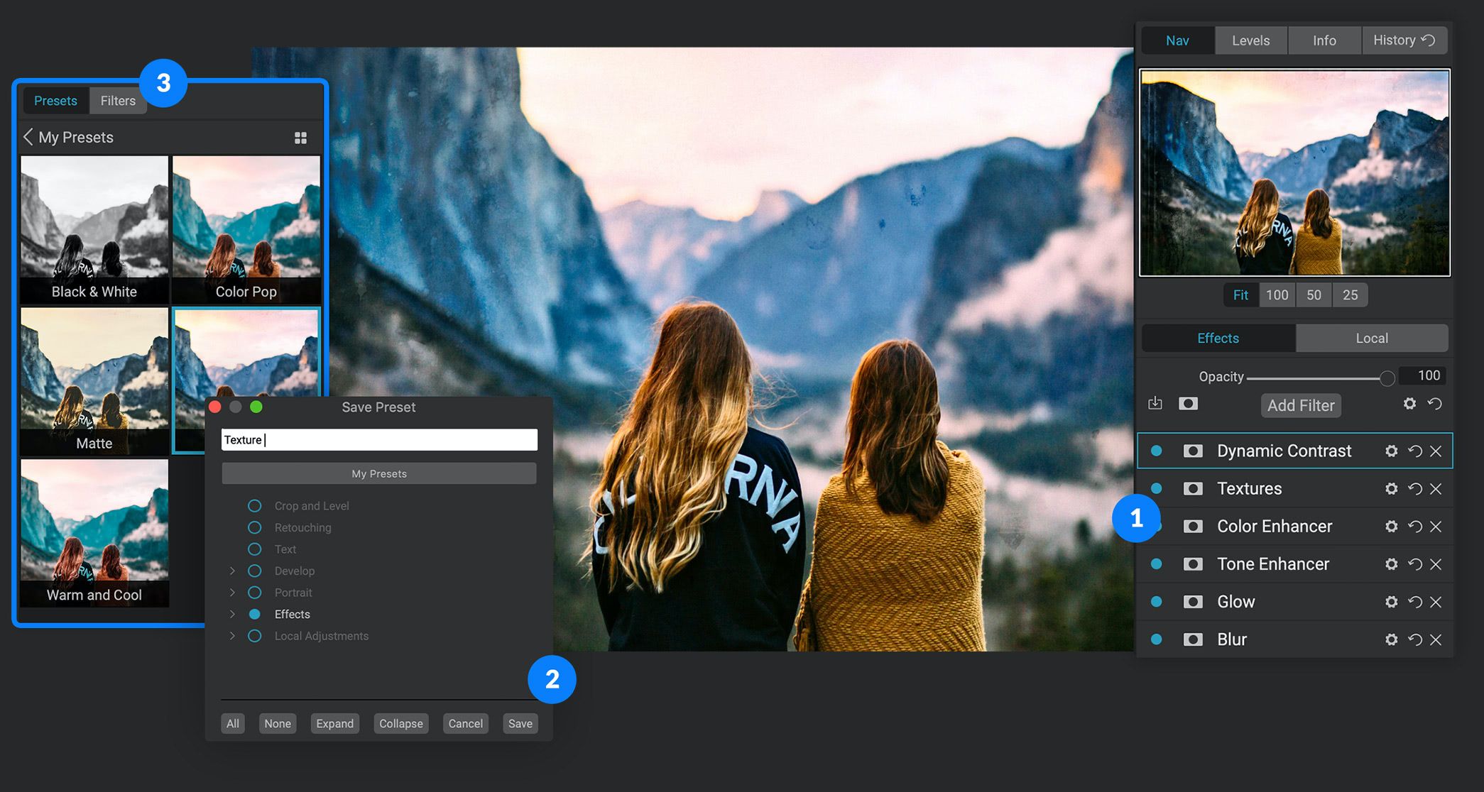Click the Dynamic Contrast layer settings gear
1484x792 pixels.
[1394, 449]
